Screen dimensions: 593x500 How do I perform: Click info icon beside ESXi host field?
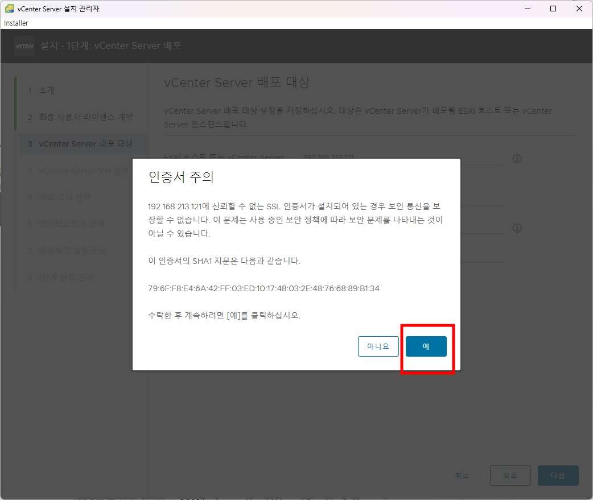click(517, 159)
